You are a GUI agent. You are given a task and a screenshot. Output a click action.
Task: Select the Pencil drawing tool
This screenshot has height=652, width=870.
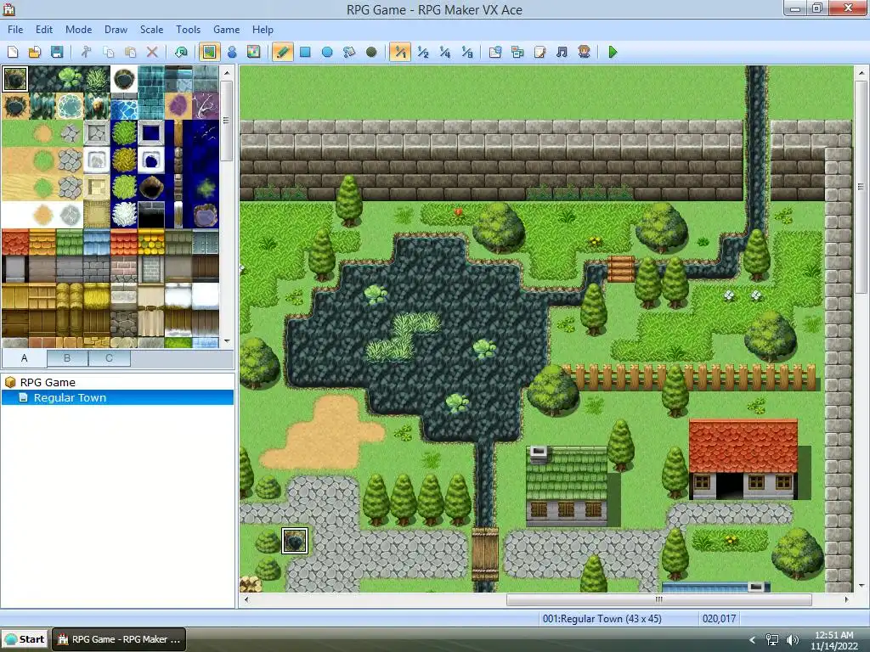pyautogui.click(x=282, y=52)
